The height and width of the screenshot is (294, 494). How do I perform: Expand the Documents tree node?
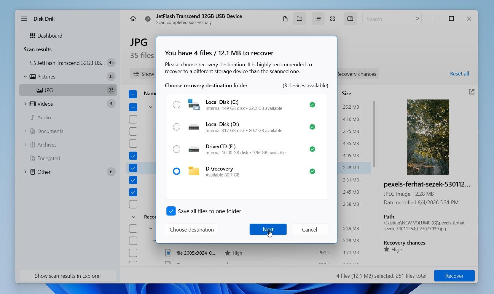tap(25, 131)
